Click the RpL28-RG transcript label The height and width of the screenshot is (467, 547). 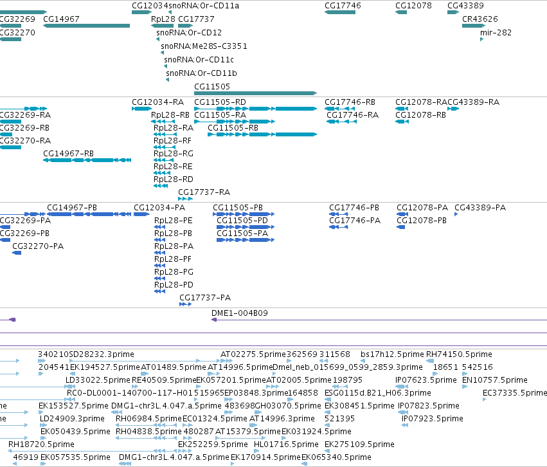click(x=174, y=154)
